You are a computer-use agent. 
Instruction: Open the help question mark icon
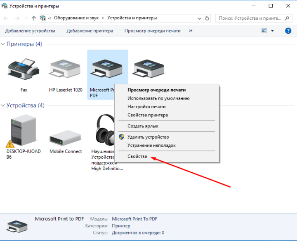pyautogui.click(x=288, y=31)
